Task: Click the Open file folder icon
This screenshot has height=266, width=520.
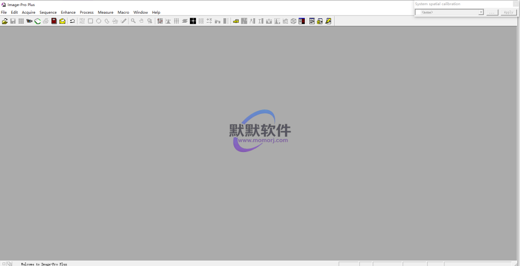Action: coord(5,21)
